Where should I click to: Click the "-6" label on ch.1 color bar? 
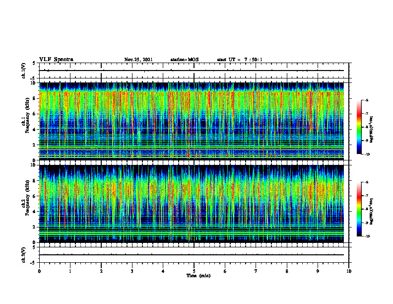click(366, 100)
